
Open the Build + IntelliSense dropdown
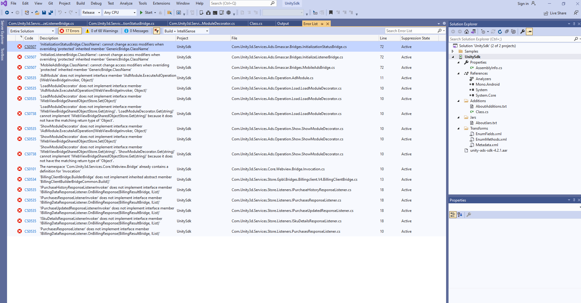coord(186,31)
